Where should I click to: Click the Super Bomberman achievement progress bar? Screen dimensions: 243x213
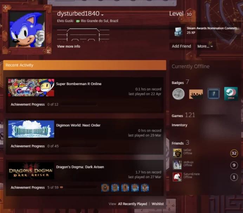click(x=78, y=105)
